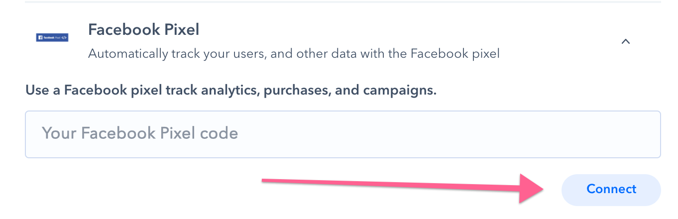
Task: Click the placeholder text 'Your Facebook Pixel code'
Action: pyautogui.click(x=140, y=133)
